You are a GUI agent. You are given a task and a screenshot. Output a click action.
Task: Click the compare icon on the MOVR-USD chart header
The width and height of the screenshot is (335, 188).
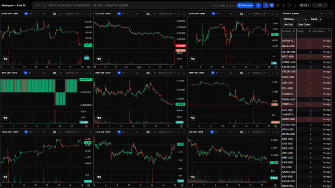231,73
